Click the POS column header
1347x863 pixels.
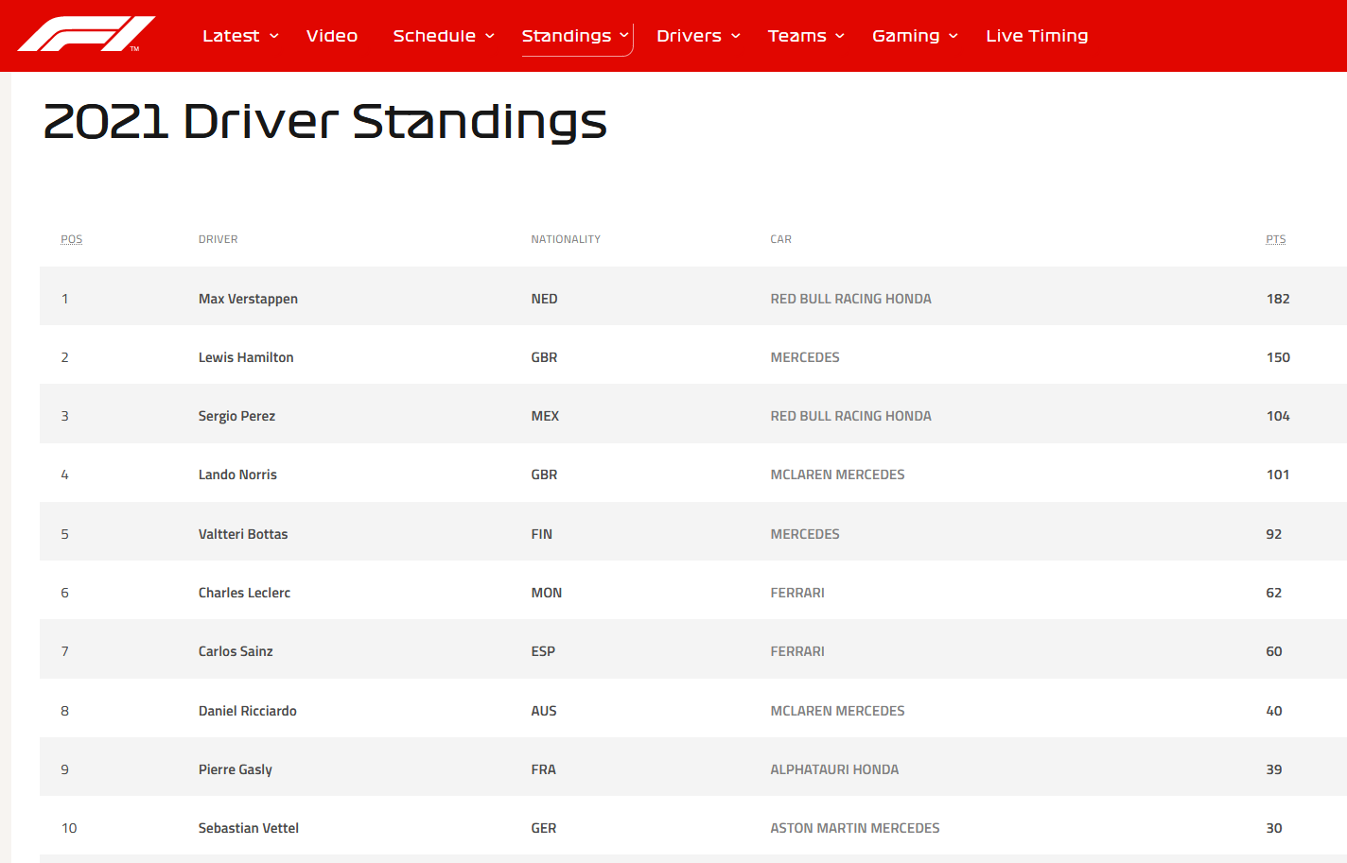pos(72,239)
